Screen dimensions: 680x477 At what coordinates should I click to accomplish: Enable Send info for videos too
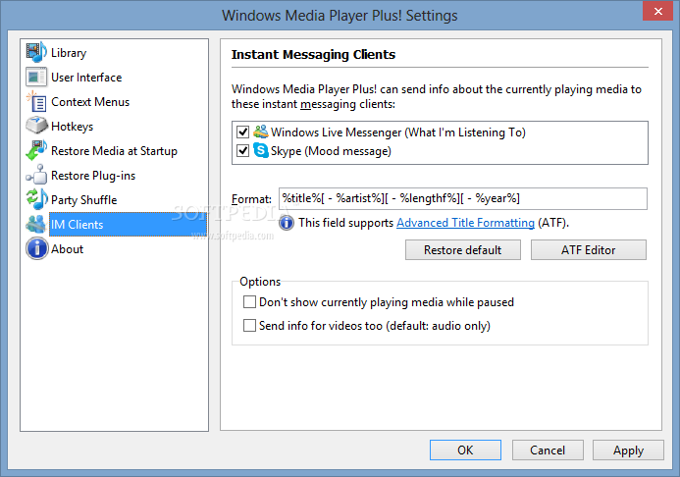pyautogui.click(x=249, y=325)
